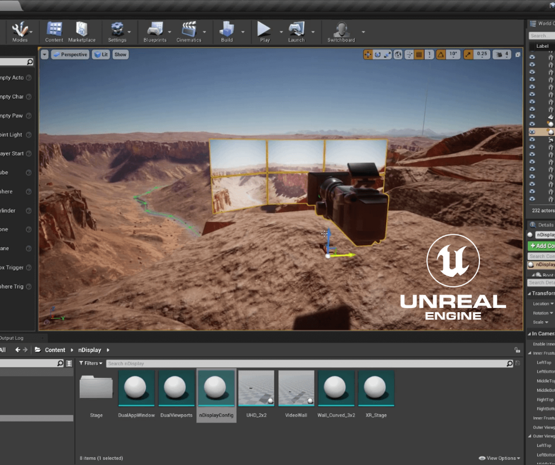Open the Play options dropdown arrow

pyautogui.click(x=281, y=32)
